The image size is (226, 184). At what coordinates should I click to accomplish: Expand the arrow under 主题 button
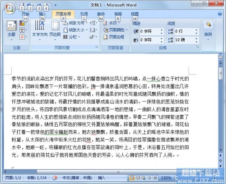(12, 40)
